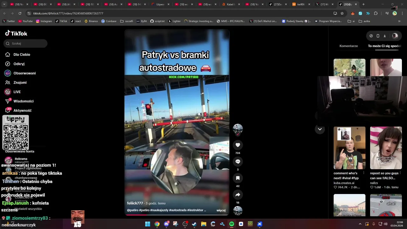Open 'repost so you guys can see' thumbnail
This screenshot has height=229, width=407.
pyautogui.click(x=386, y=148)
